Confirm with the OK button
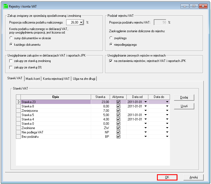The image size is (211, 184). (x=167, y=177)
